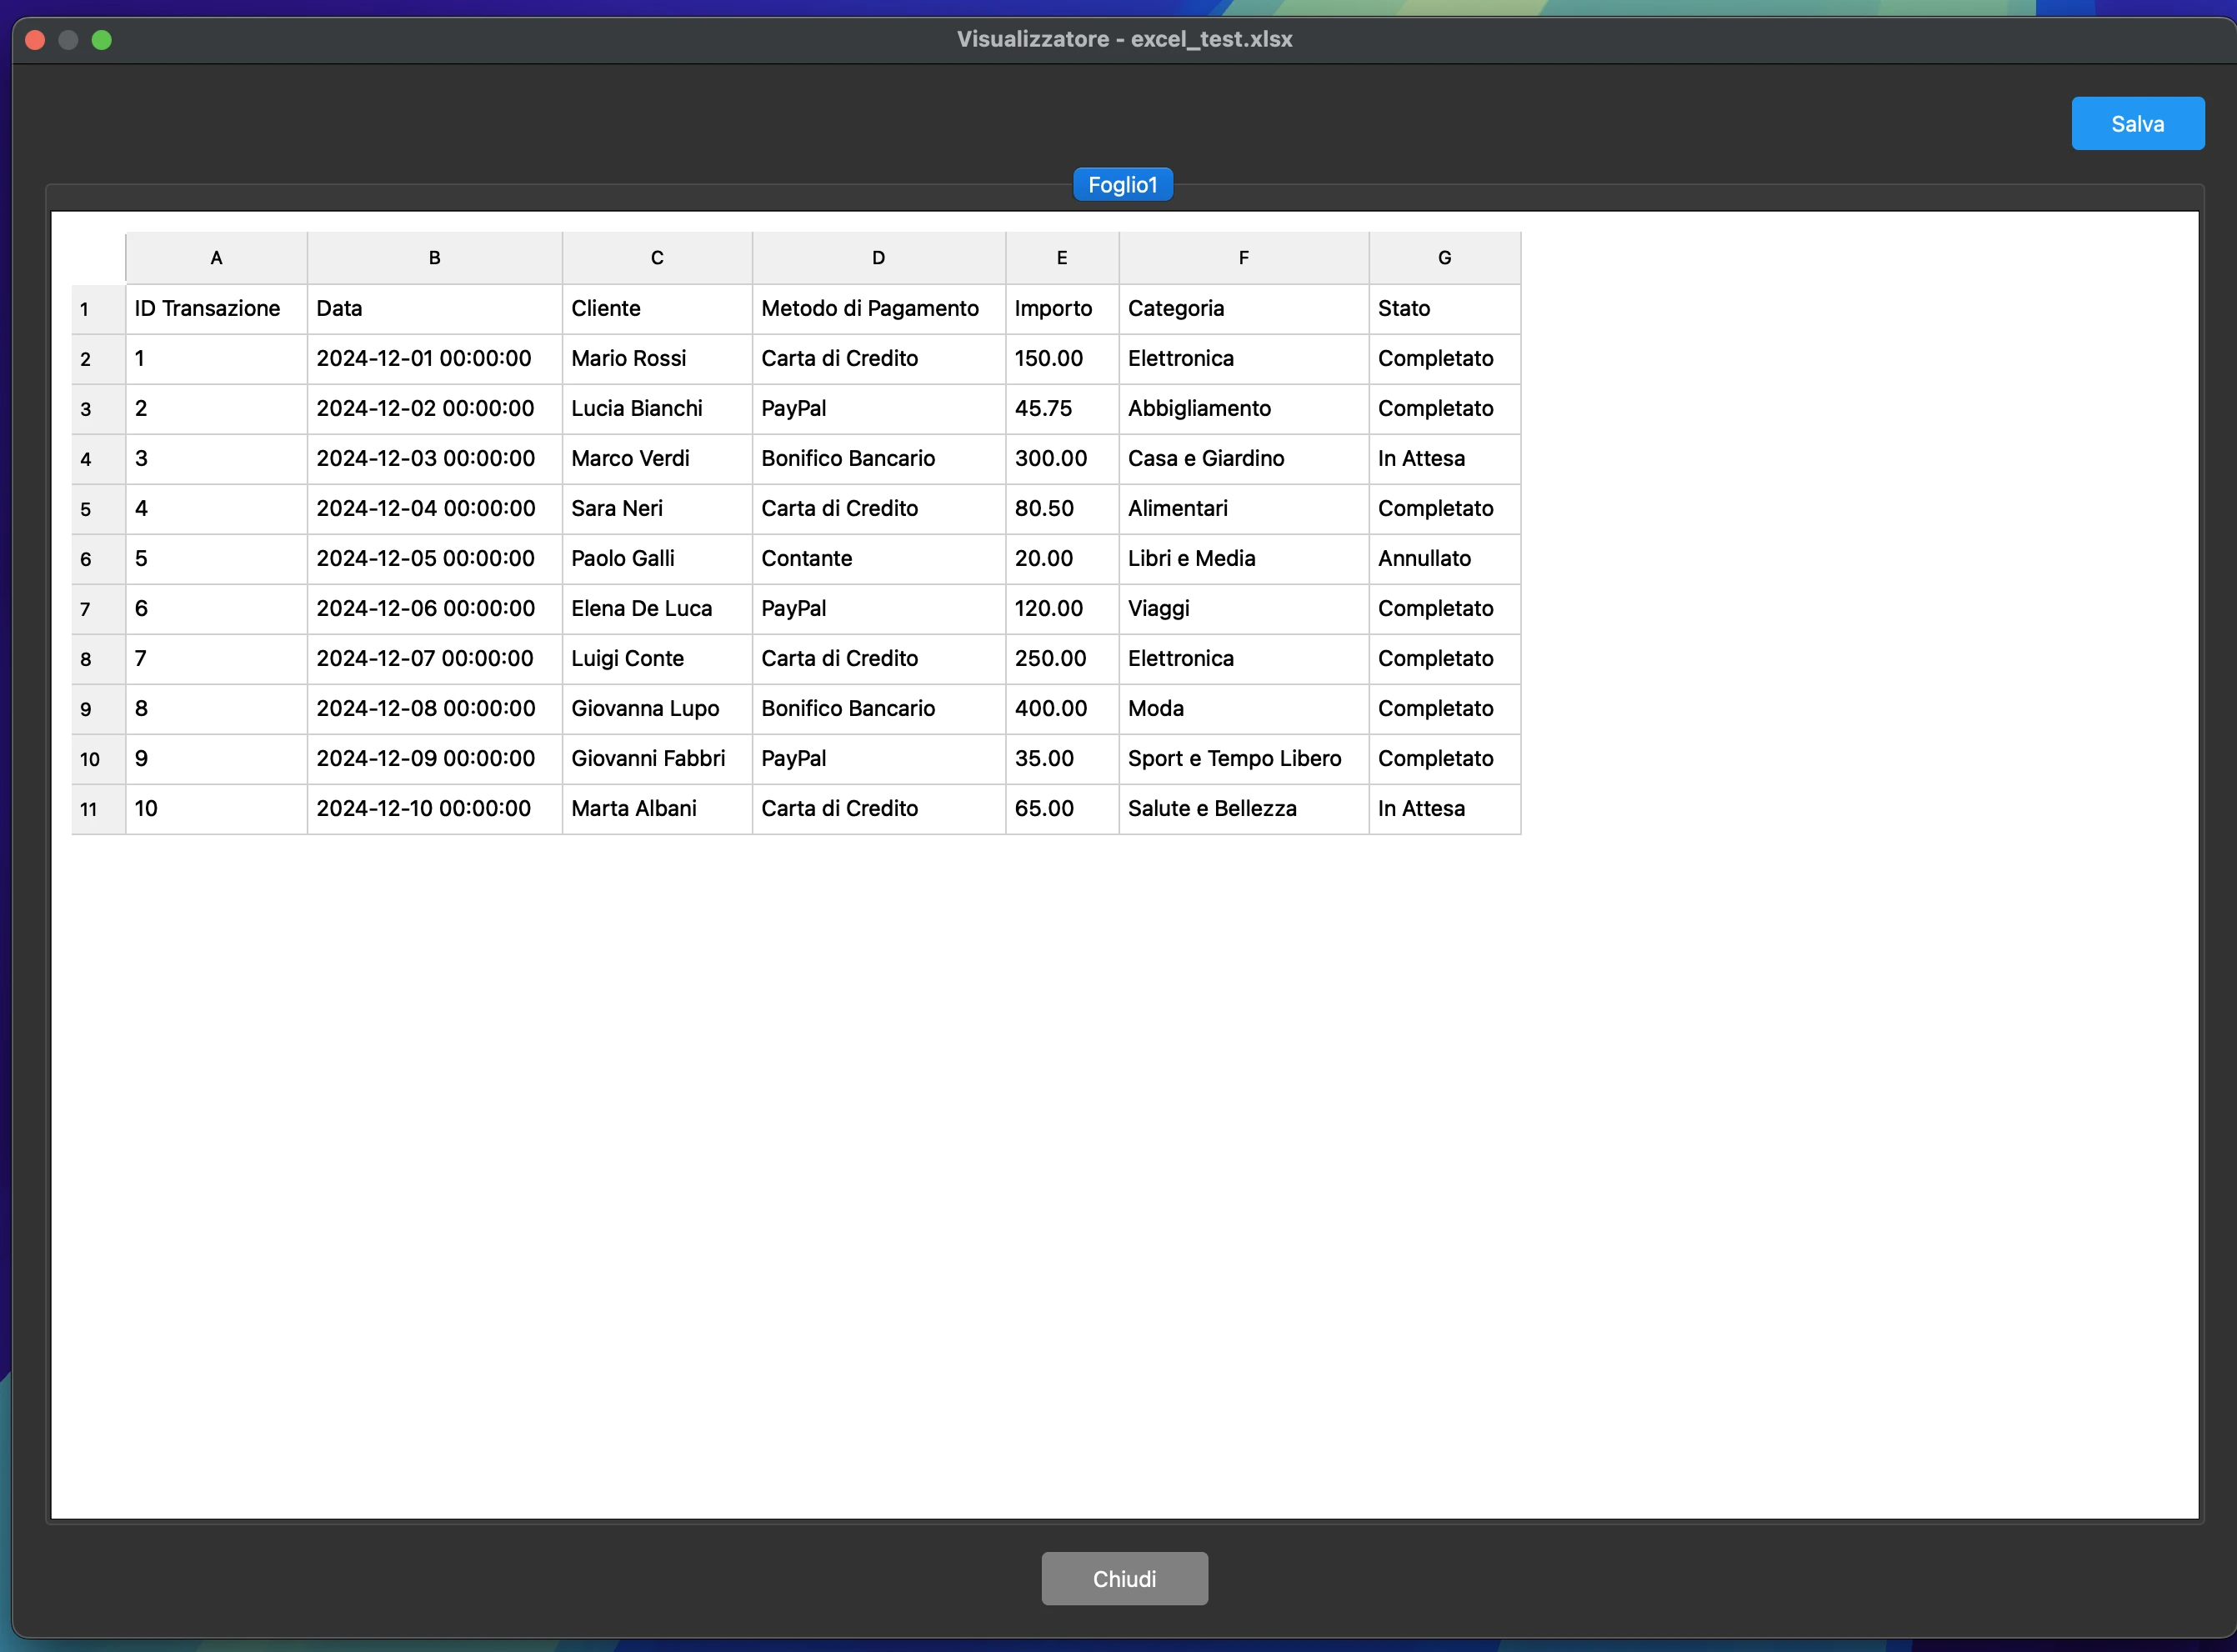This screenshot has height=1652, width=2237.
Task: Close the Visualizzatore window with red button
Action: coord(35,40)
